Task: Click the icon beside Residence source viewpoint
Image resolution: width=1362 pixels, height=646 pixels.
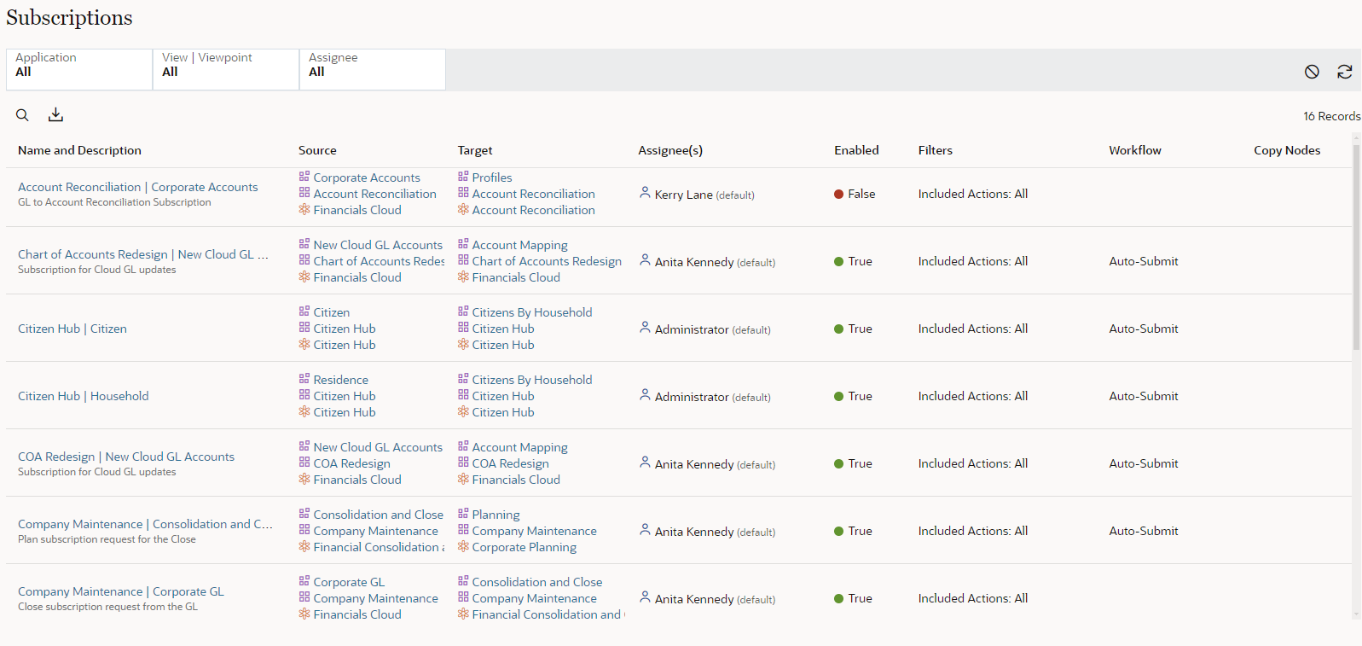Action: coord(304,379)
